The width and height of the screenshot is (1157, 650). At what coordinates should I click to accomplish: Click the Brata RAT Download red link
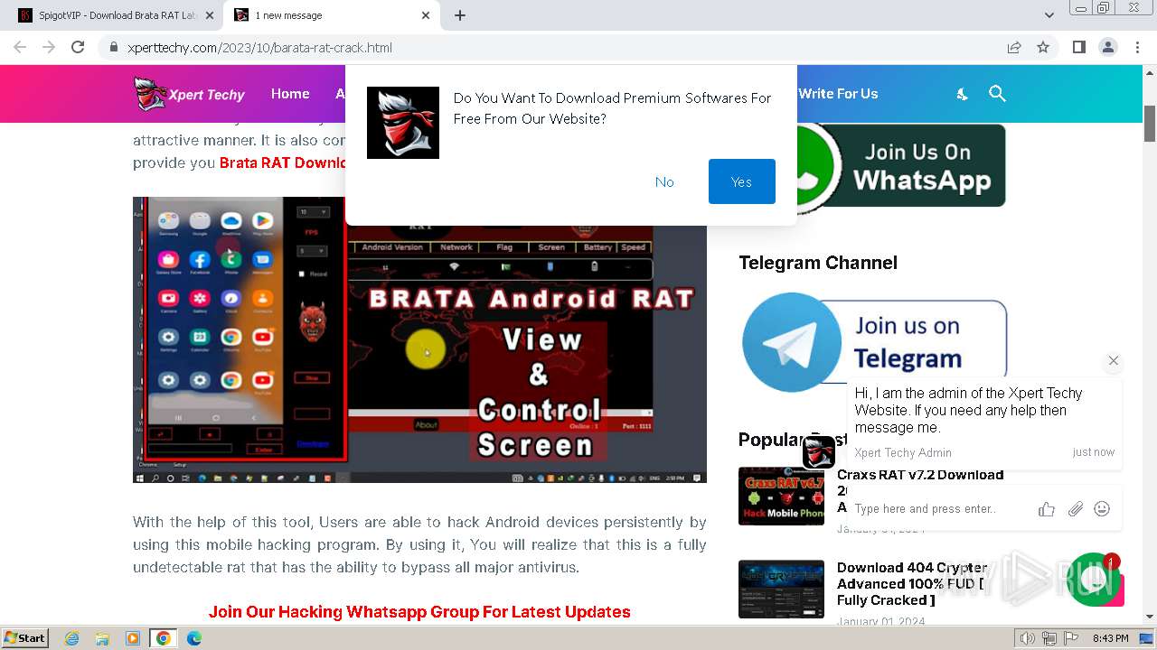(x=283, y=162)
